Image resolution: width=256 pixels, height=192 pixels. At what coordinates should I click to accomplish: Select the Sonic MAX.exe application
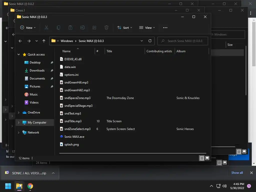[74, 137]
